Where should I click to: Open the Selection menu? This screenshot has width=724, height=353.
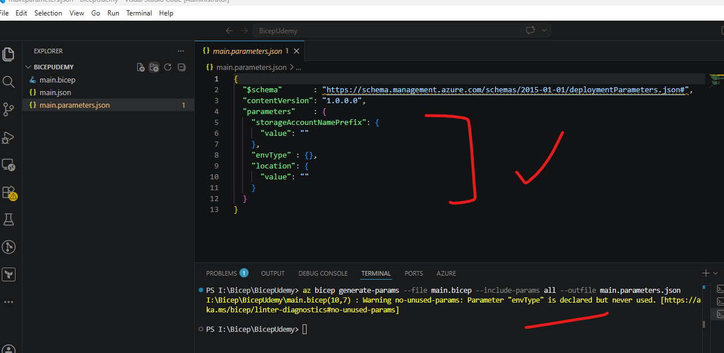48,13
